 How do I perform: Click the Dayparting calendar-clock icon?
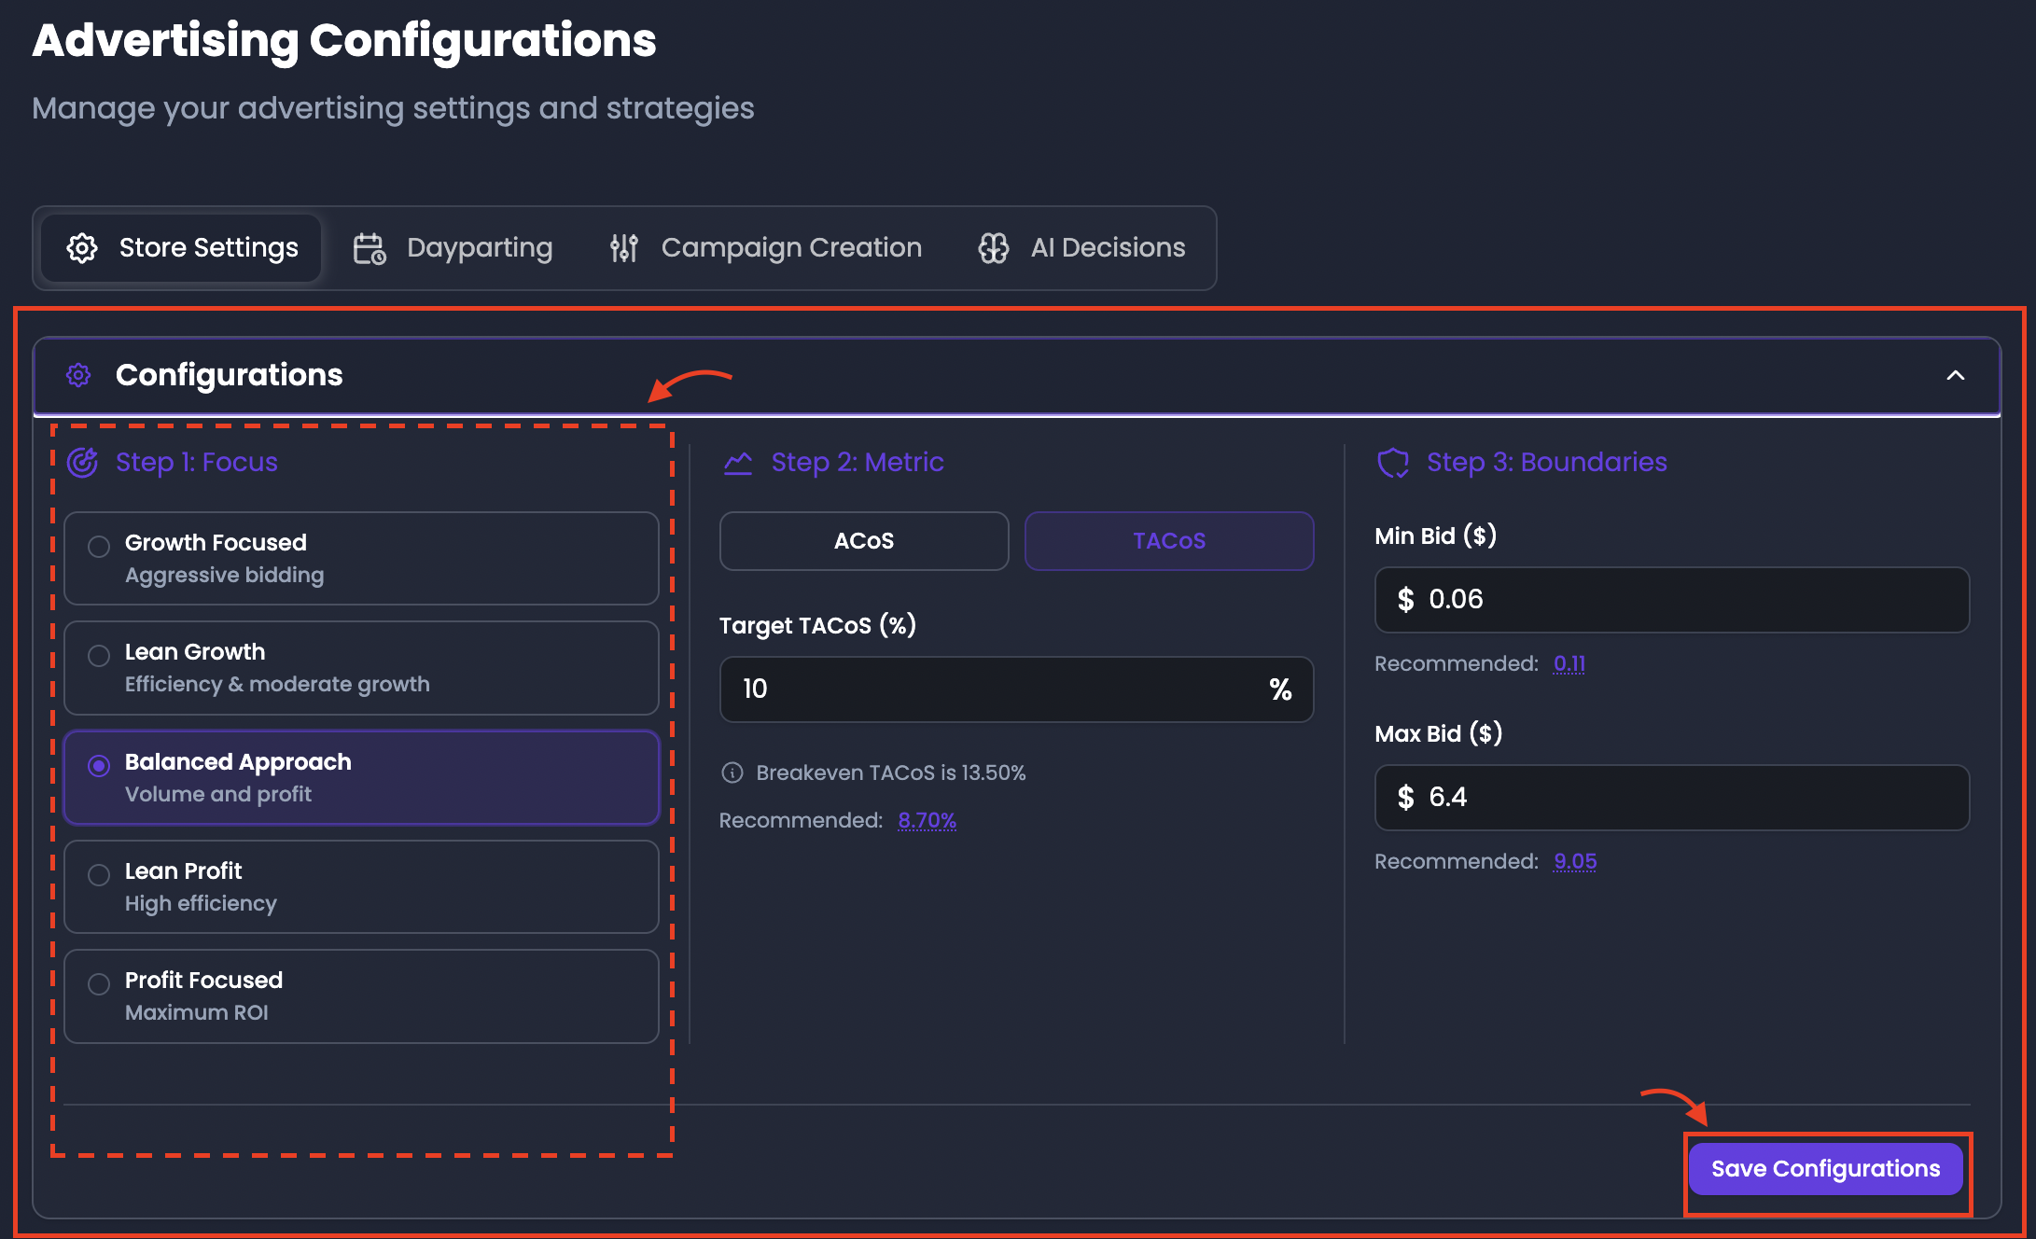(x=370, y=248)
